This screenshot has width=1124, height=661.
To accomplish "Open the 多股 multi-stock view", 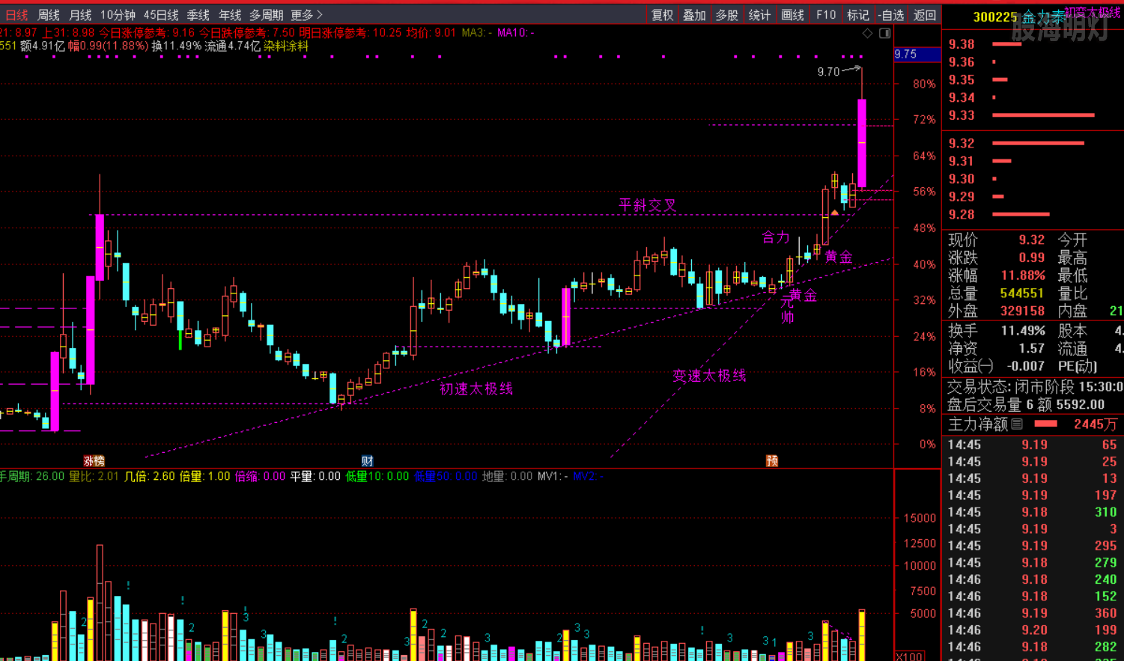I will [x=726, y=15].
